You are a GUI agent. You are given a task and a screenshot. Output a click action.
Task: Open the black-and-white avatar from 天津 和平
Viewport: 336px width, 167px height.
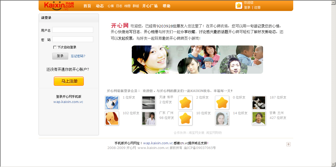(x=149, y=103)
